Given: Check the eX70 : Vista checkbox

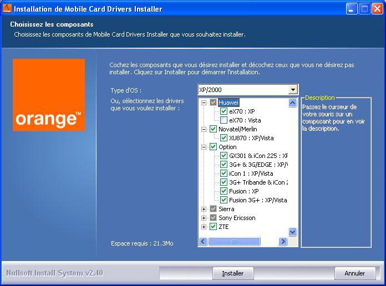Looking at the screenshot, I should (224, 120).
